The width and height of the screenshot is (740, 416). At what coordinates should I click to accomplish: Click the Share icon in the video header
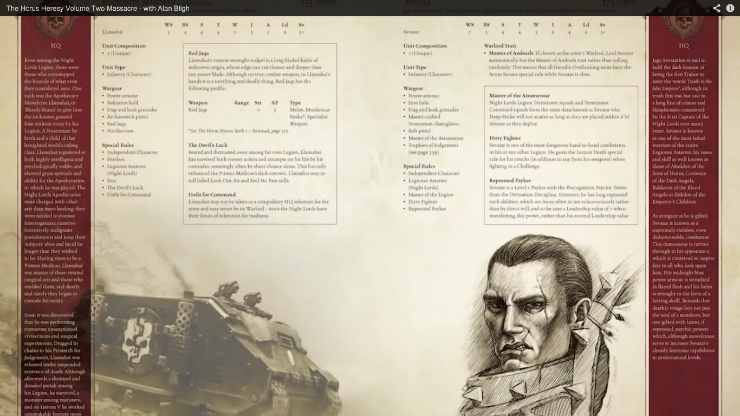pyautogui.click(x=717, y=8)
